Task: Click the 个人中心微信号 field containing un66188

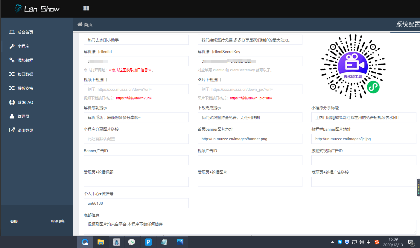Action: coord(136,203)
